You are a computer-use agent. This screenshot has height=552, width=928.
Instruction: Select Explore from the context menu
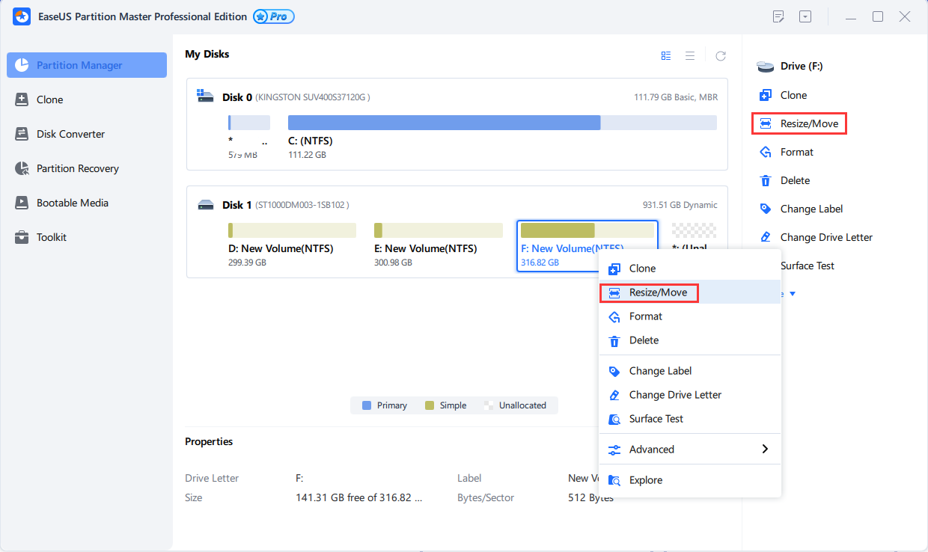645,480
